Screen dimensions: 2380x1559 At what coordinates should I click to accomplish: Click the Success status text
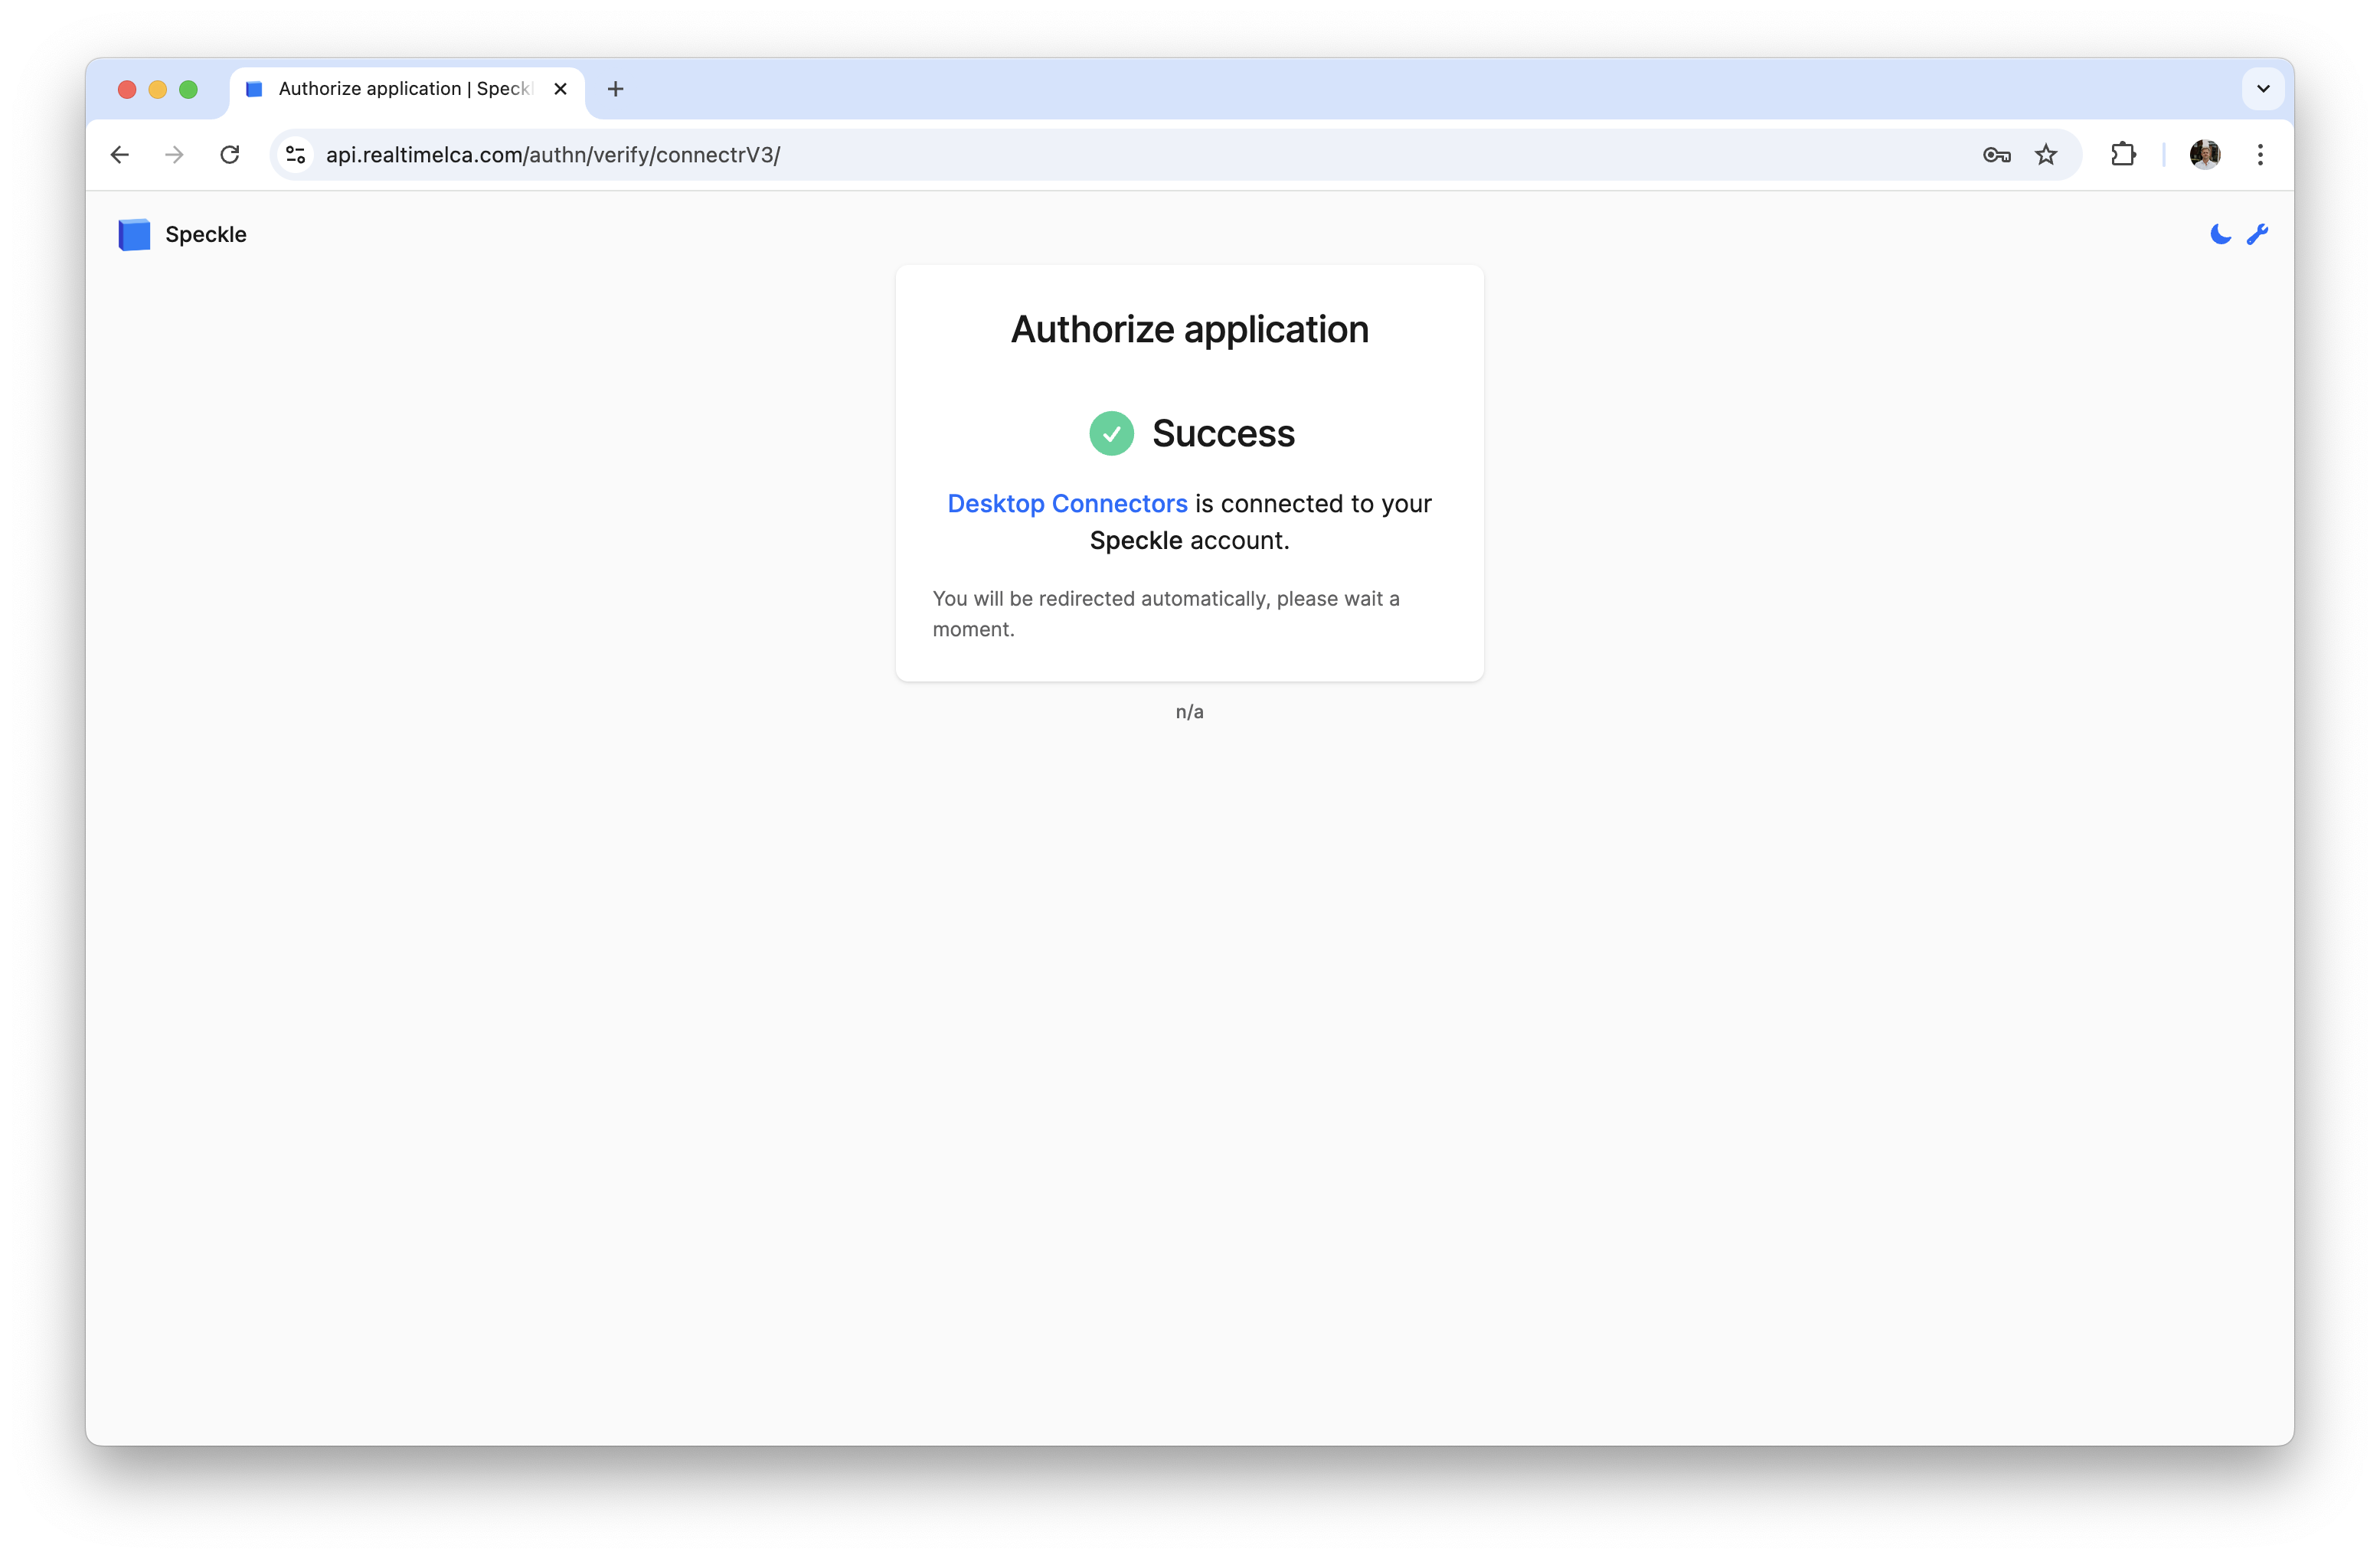click(x=1223, y=434)
